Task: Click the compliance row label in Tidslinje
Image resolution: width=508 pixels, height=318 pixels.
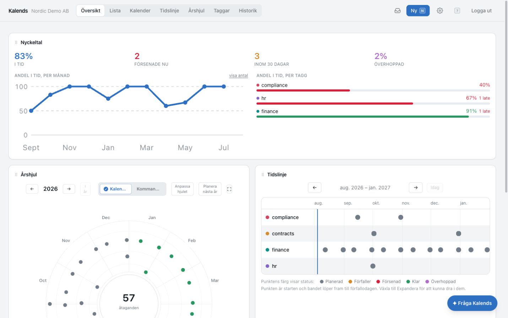Action: [x=285, y=217]
